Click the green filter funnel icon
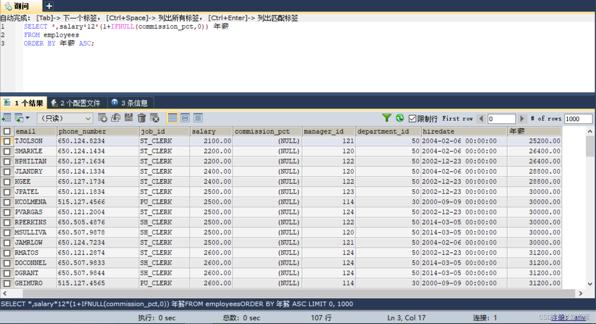596x324 pixels. point(387,118)
